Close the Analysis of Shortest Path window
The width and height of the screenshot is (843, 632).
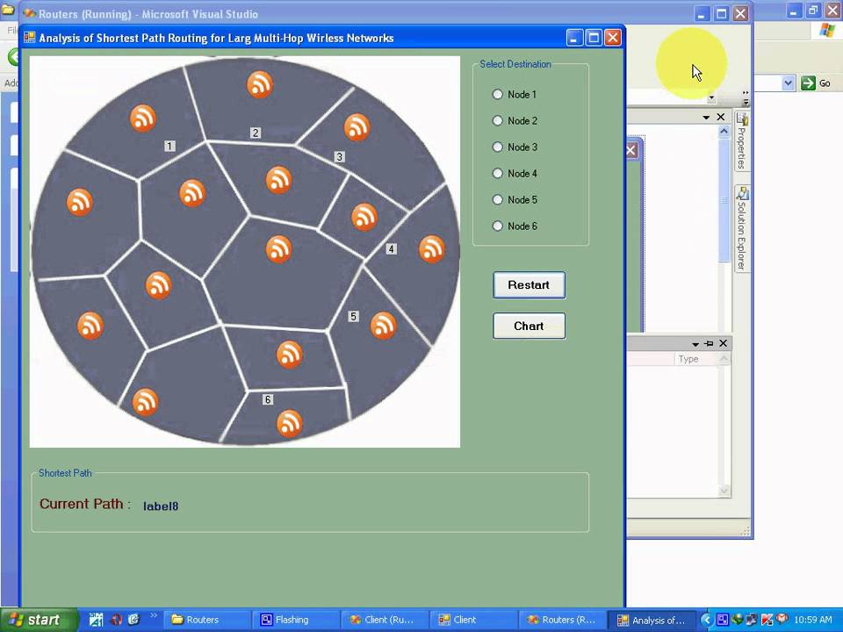point(613,38)
